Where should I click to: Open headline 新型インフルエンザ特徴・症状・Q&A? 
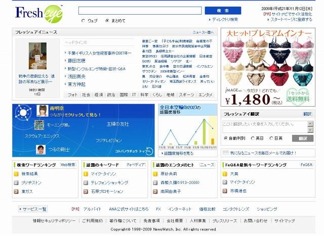[97, 69]
